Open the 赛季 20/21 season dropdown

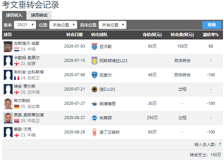(25, 25)
